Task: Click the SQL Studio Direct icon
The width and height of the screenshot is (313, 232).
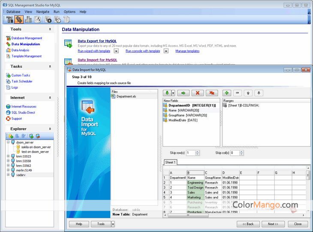Action: point(8,113)
